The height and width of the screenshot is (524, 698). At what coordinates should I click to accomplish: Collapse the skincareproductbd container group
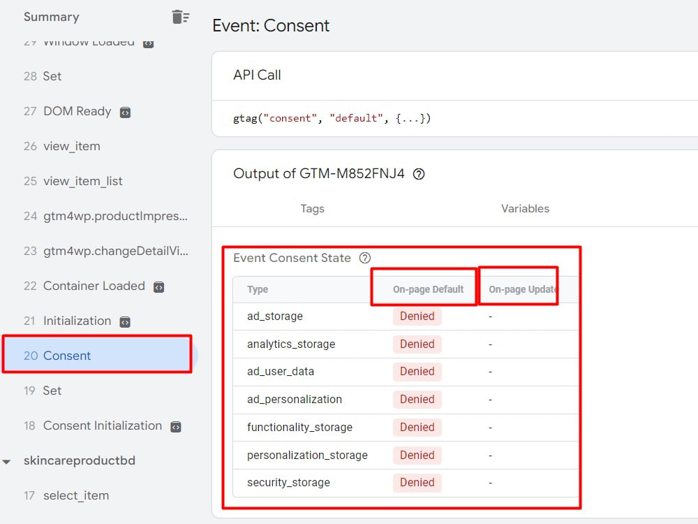tap(7, 460)
